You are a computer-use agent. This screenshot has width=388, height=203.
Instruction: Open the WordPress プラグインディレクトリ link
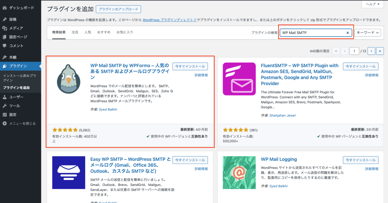click(x=169, y=20)
